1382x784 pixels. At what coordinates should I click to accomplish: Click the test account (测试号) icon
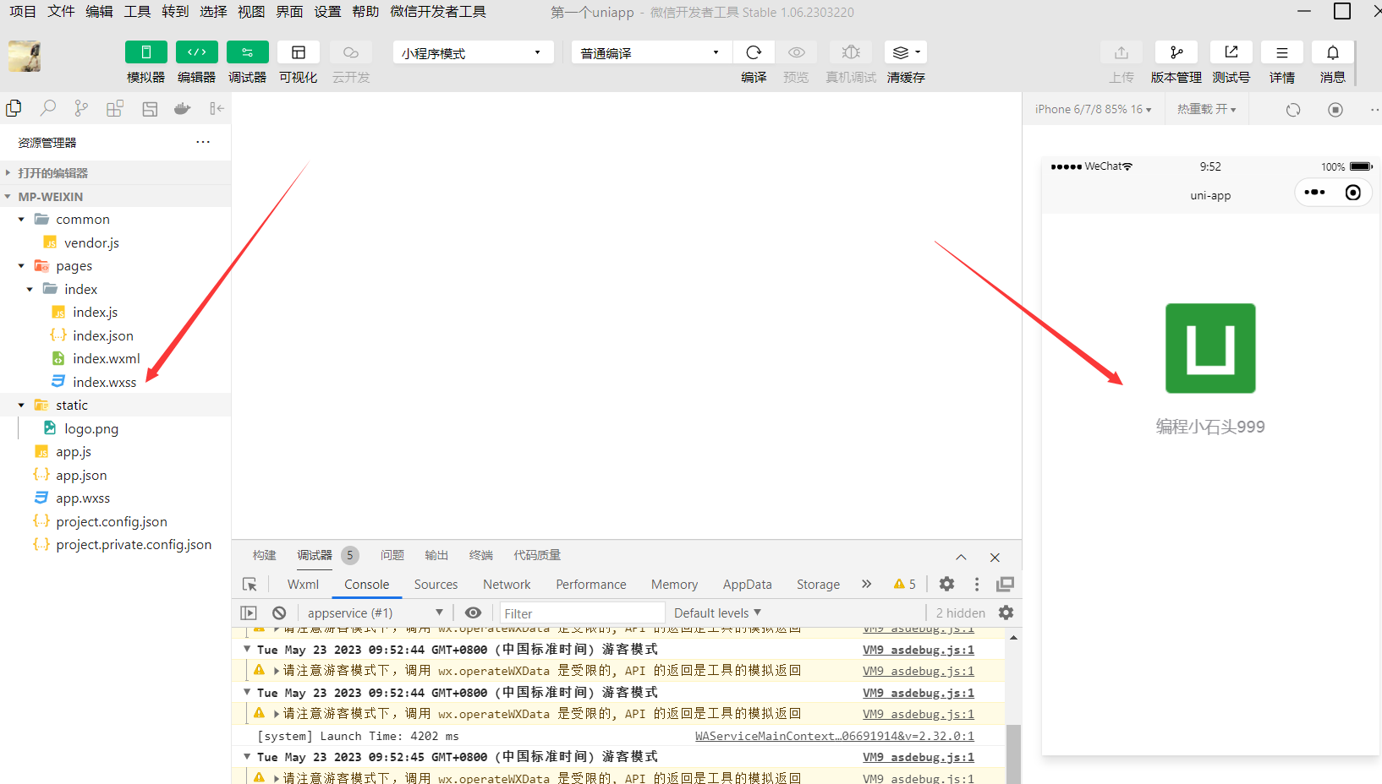(1231, 52)
